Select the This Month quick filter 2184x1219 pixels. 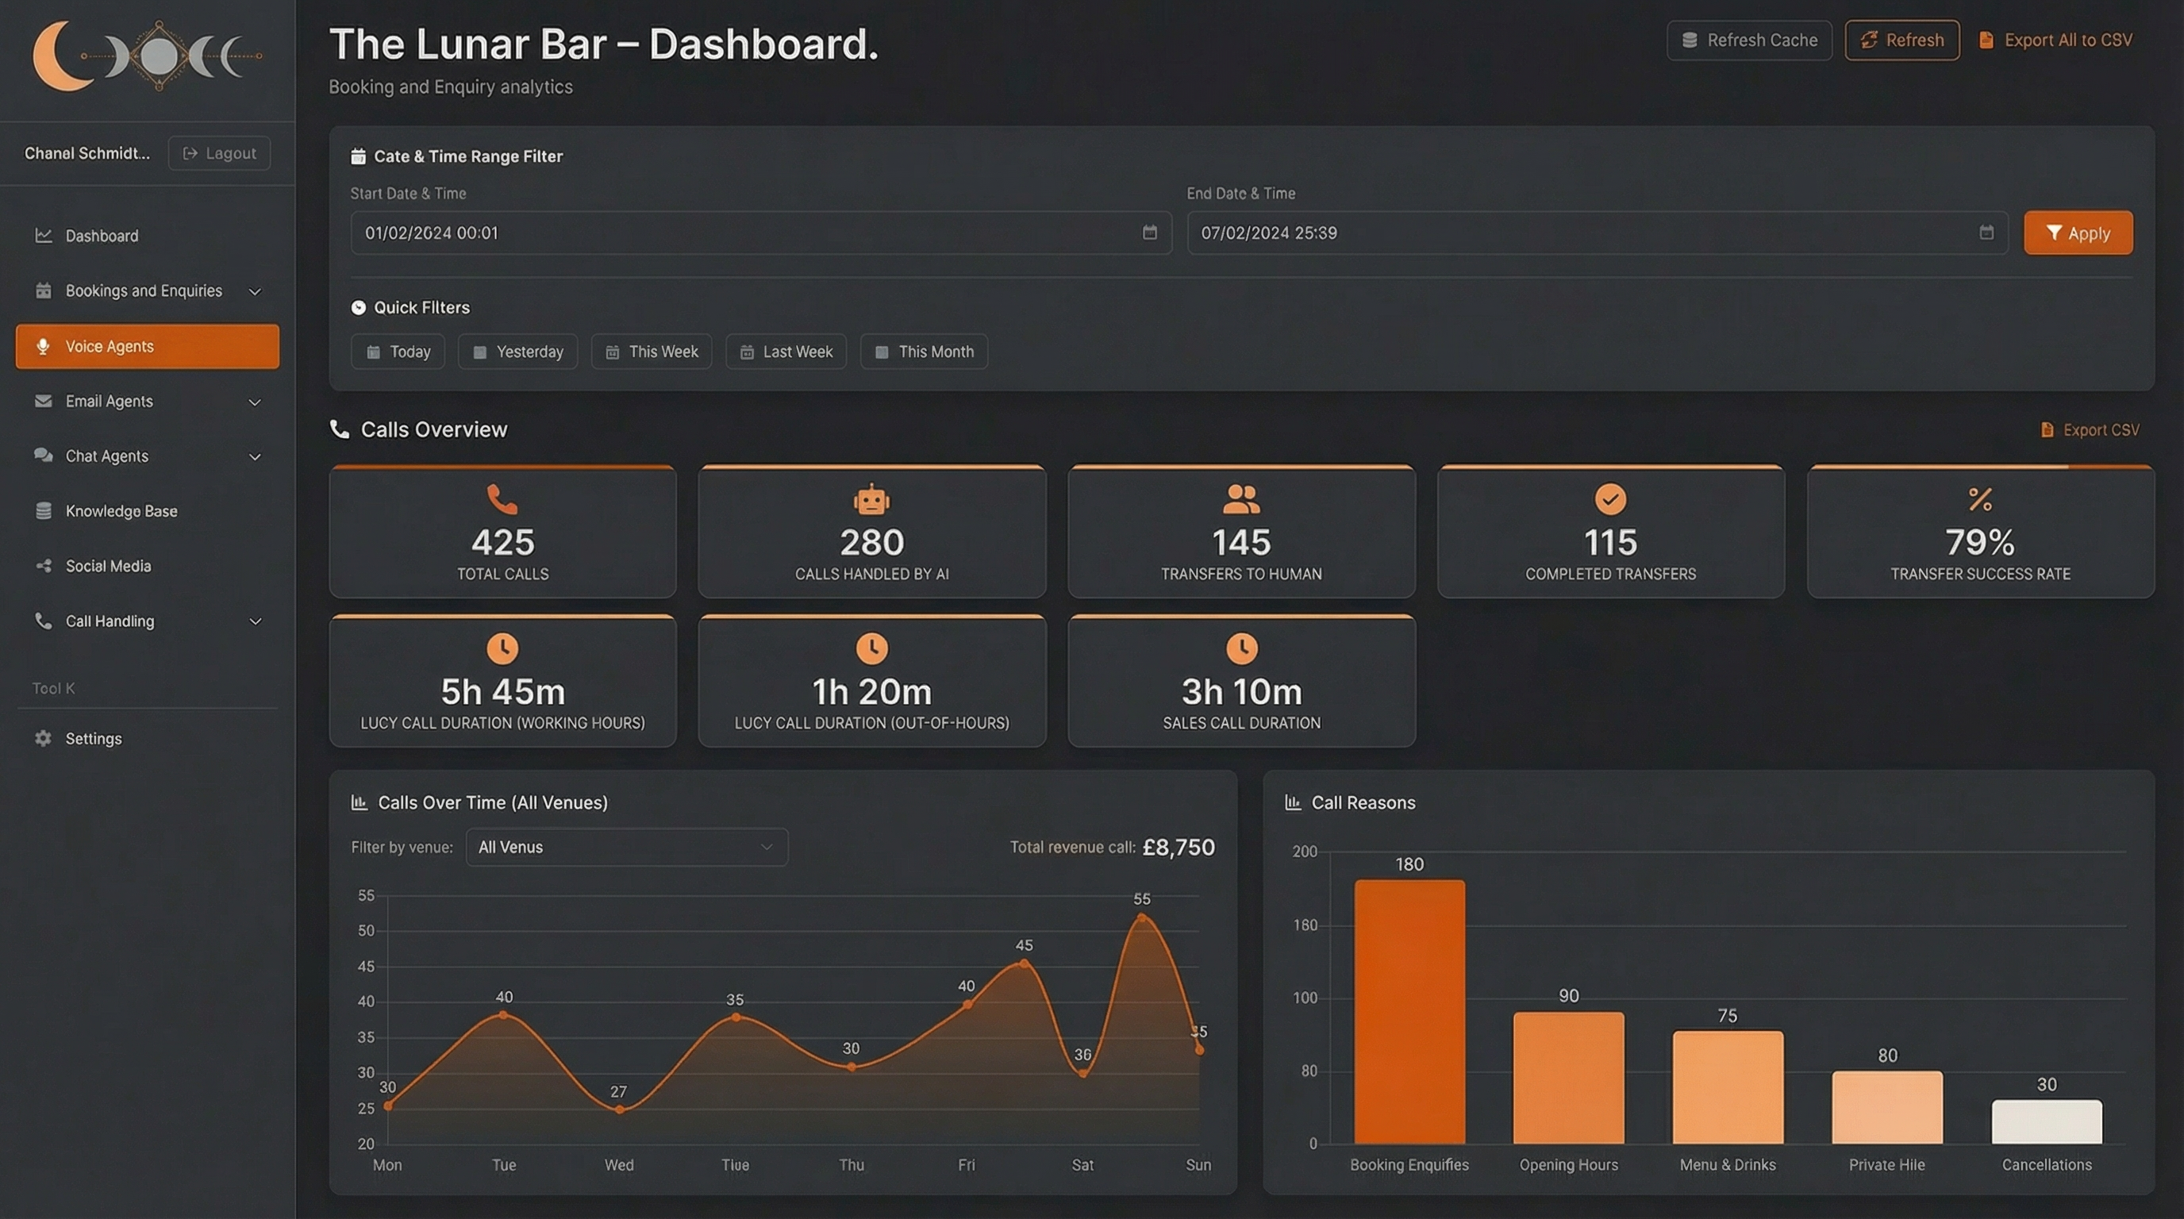tap(923, 351)
